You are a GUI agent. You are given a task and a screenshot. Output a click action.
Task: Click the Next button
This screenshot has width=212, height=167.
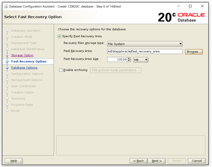tap(157, 161)
